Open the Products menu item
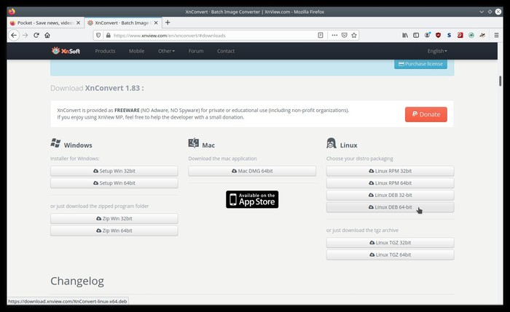The width and height of the screenshot is (510, 312). [x=105, y=51]
